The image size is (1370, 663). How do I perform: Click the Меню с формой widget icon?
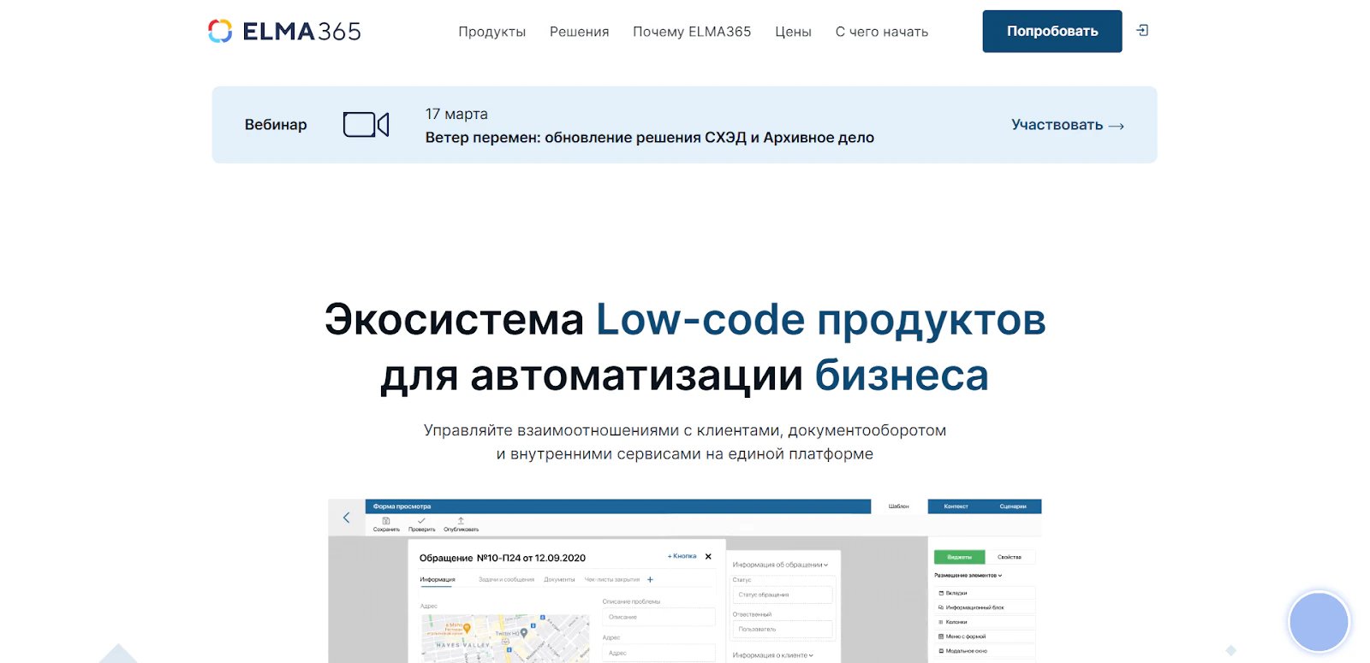click(941, 636)
